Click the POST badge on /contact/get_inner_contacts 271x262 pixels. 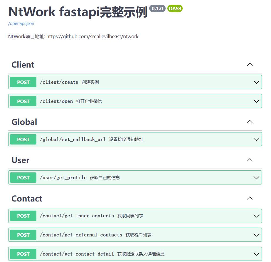coord(23,216)
